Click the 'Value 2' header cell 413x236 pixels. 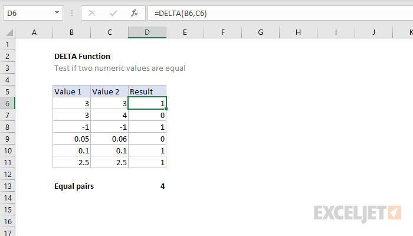click(x=110, y=91)
